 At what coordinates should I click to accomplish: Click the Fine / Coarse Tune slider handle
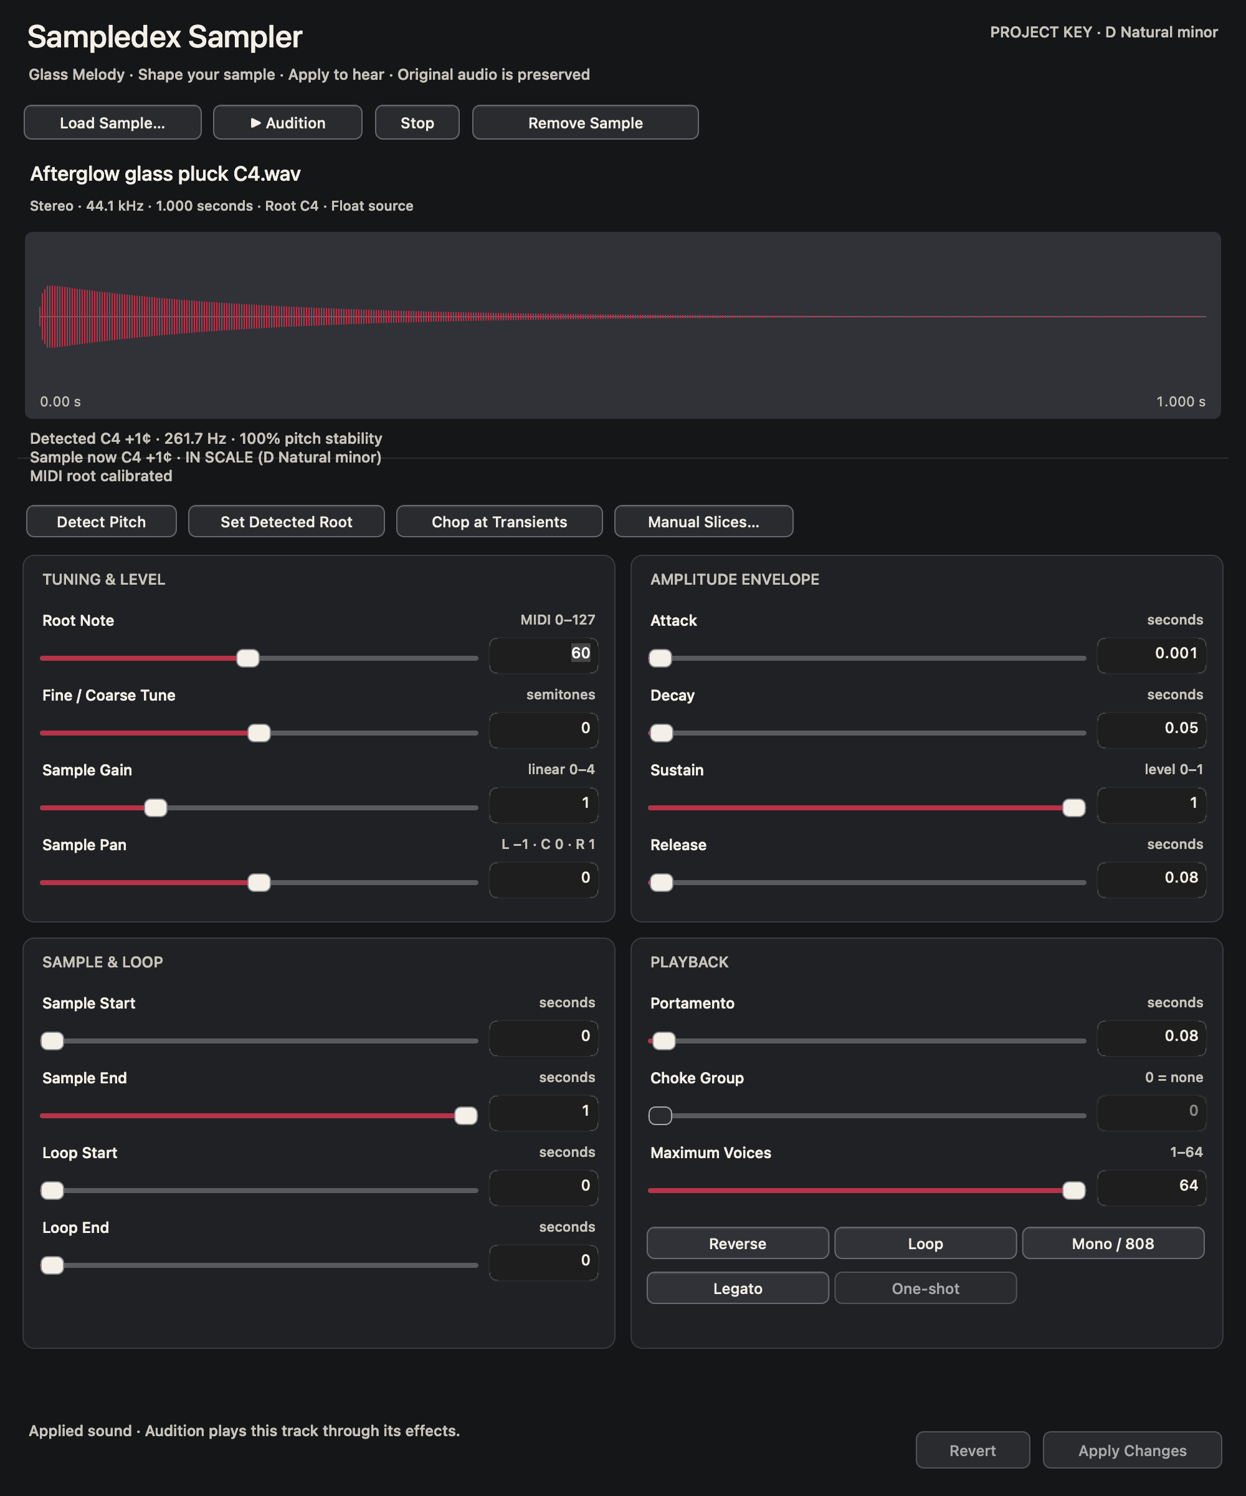click(259, 733)
